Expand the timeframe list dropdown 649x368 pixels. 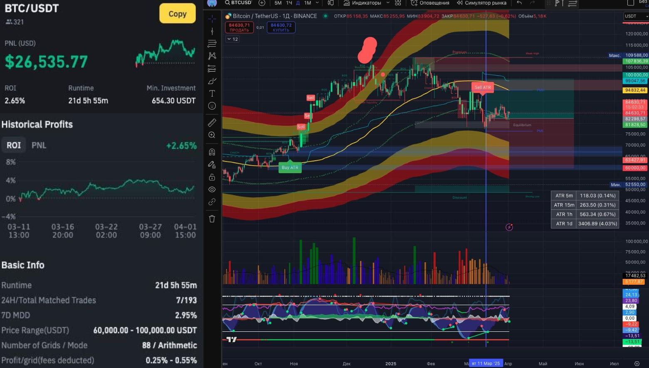pos(317,3)
